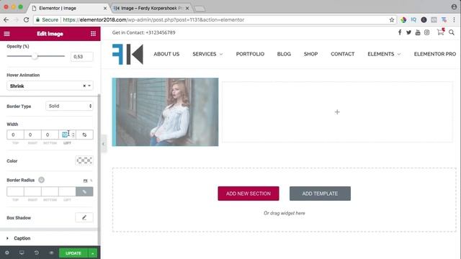Open the Services menu dropdown
The image size is (461, 259).
207,54
